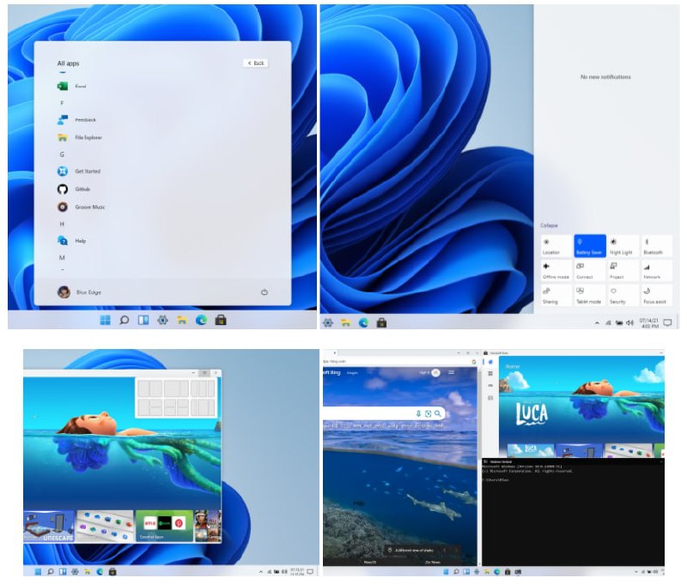Viewport: 687px width, 584px height.
Task: Open the Essential Apps tile with the Netflix logo
Action: (164, 526)
